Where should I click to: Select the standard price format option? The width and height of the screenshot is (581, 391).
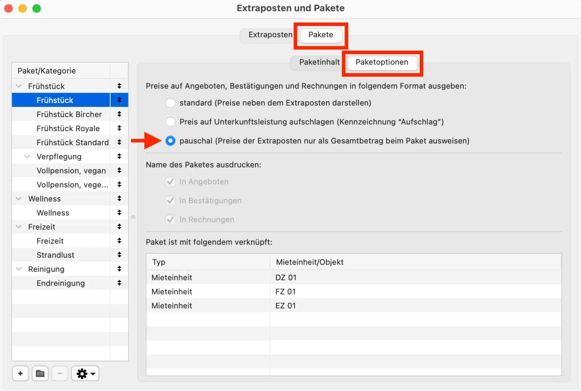[170, 103]
